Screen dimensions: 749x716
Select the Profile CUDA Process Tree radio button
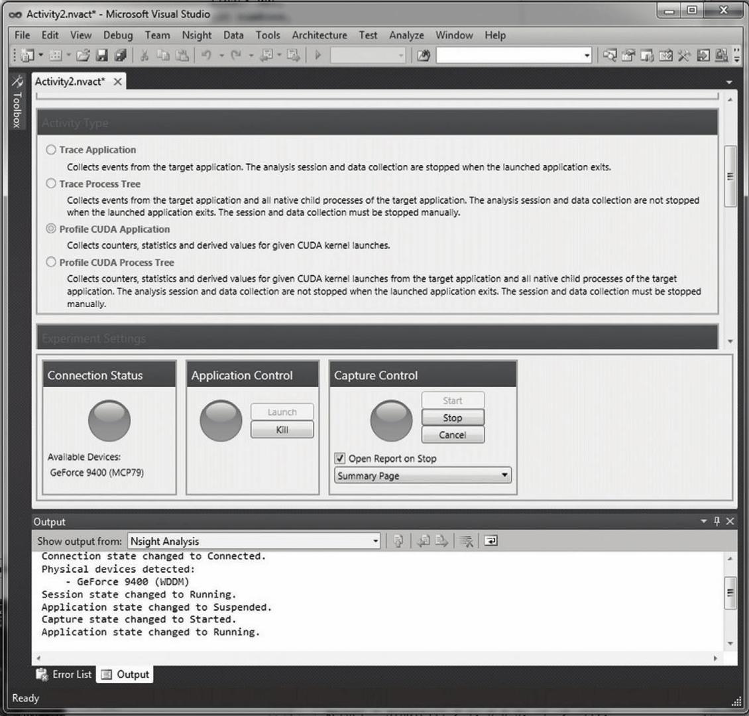tap(51, 263)
